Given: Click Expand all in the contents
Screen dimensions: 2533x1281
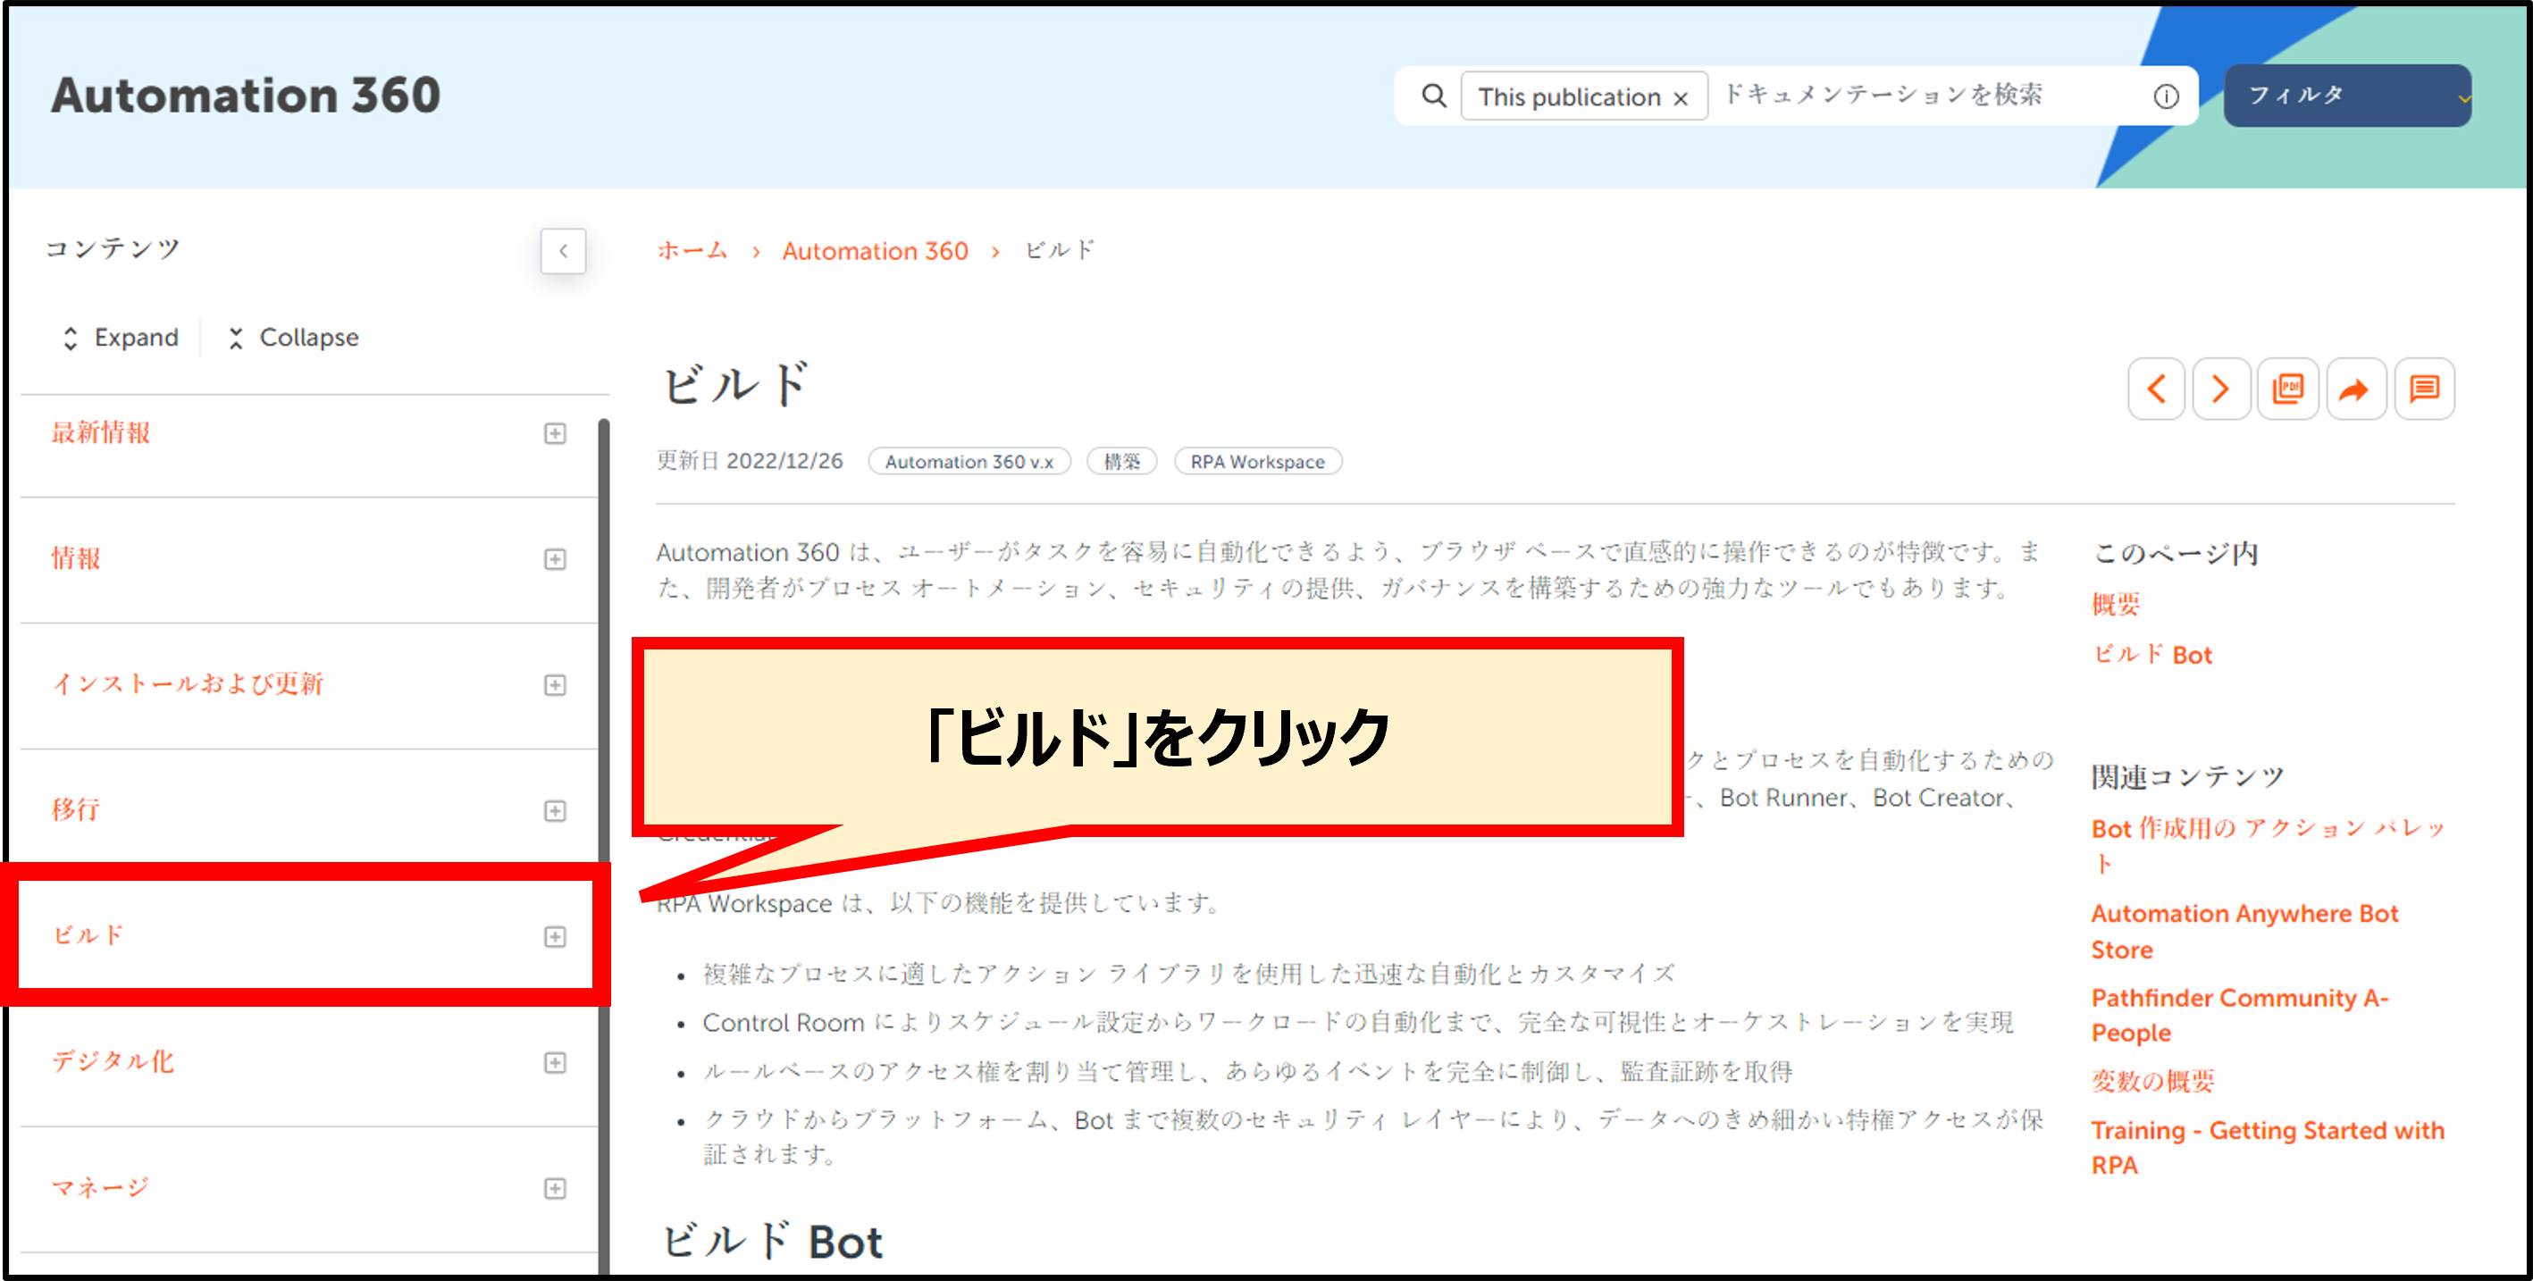Looking at the screenshot, I should click(x=120, y=337).
